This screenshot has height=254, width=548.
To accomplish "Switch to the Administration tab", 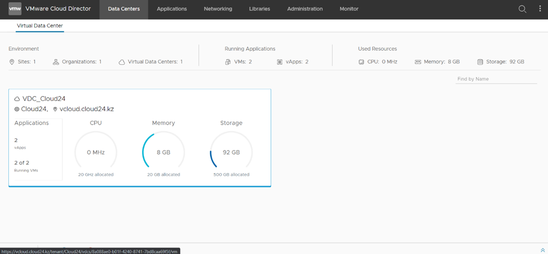I will [304, 9].
